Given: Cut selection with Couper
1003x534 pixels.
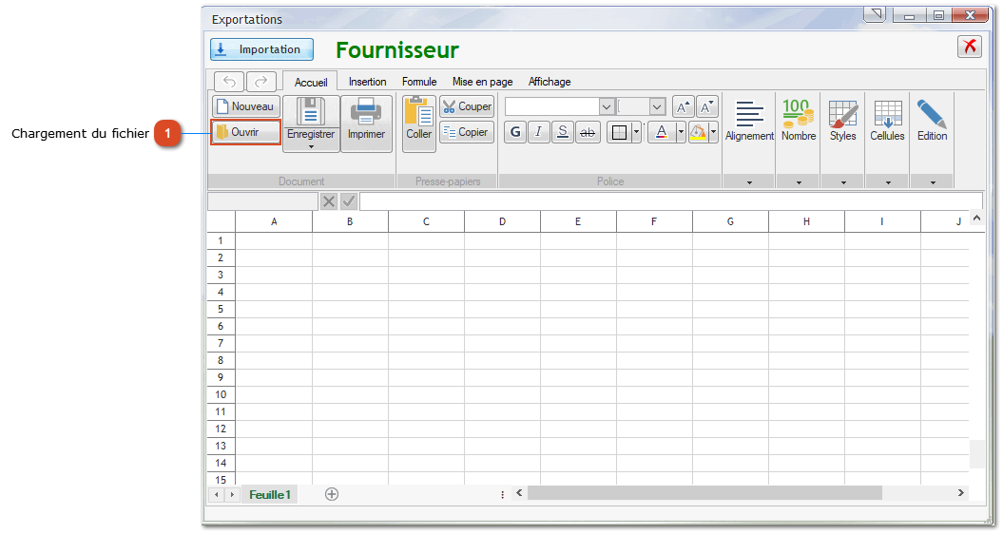Looking at the screenshot, I should [x=467, y=106].
